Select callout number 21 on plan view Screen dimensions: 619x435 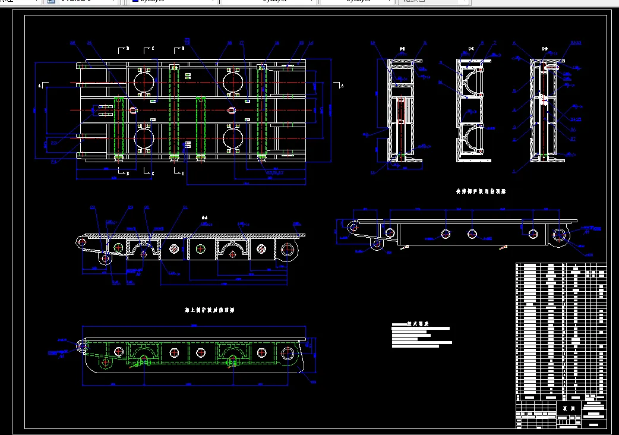(90, 43)
